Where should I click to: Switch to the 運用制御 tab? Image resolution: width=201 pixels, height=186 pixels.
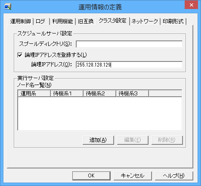pos(21,21)
